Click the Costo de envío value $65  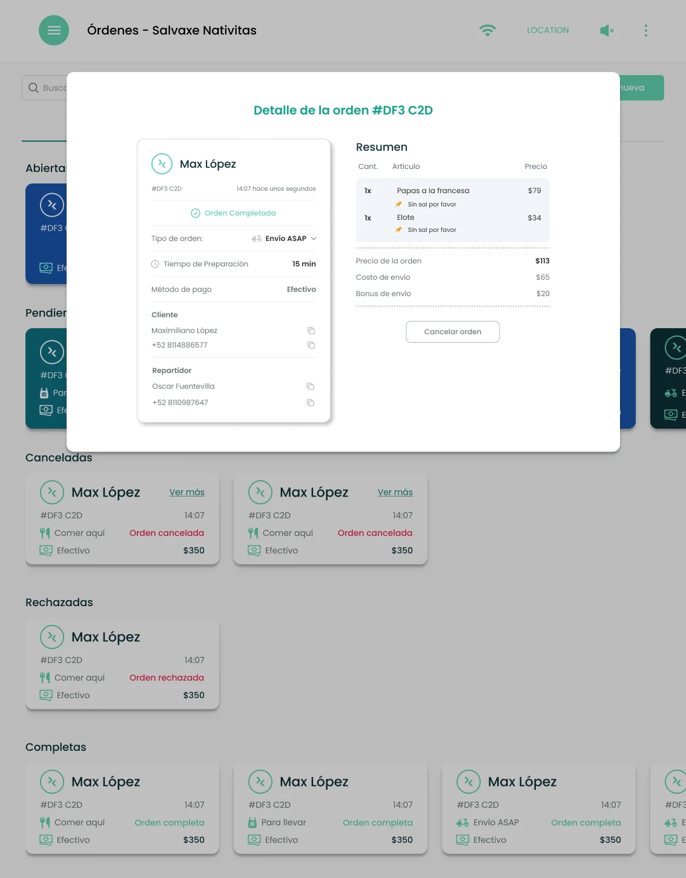(x=543, y=277)
